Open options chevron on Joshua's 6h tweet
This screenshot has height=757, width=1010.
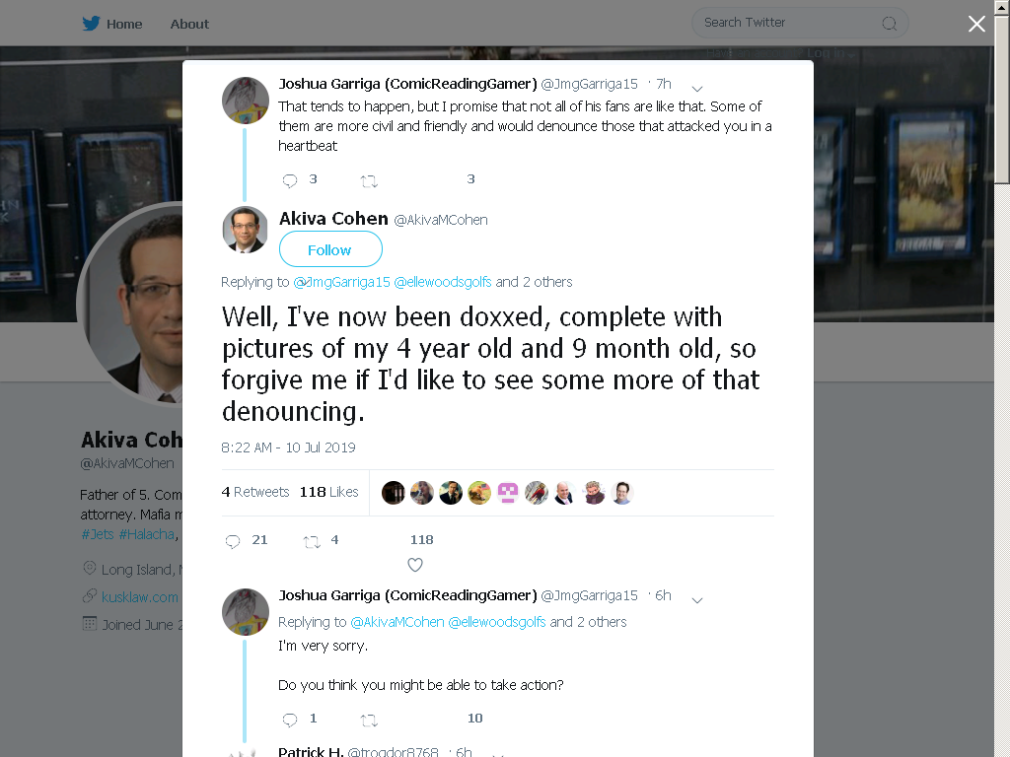(697, 600)
